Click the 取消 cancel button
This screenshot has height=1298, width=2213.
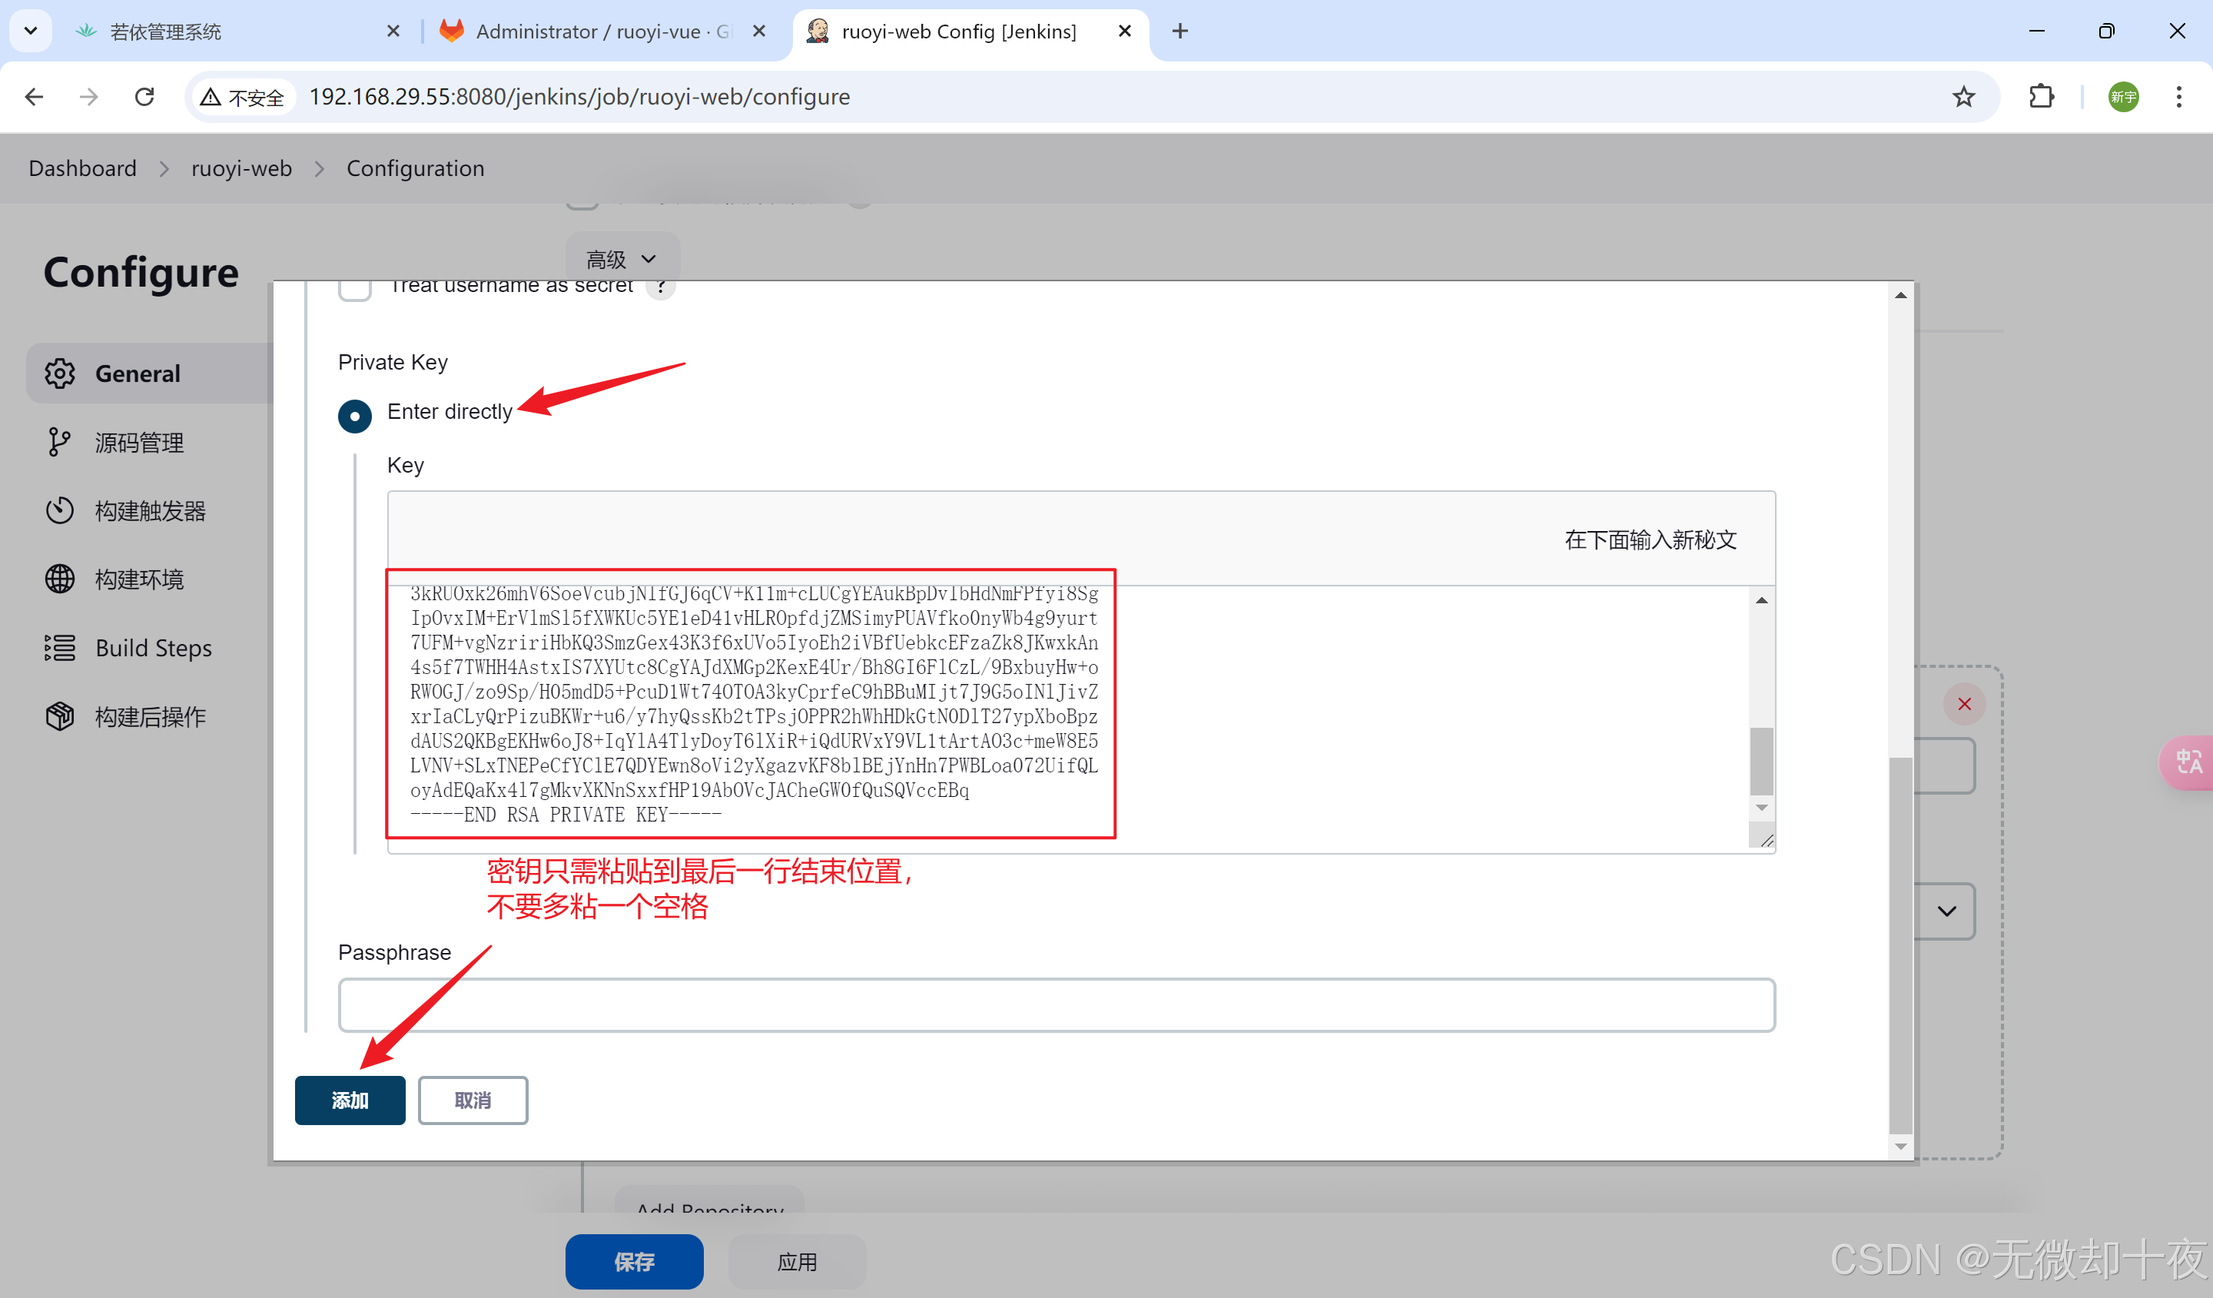(x=473, y=1100)
